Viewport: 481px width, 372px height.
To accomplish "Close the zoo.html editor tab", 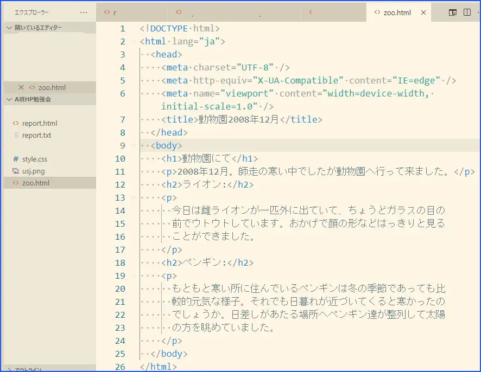I will [x=423, y=12].
